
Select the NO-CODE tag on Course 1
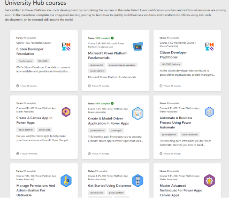(43, 61)
